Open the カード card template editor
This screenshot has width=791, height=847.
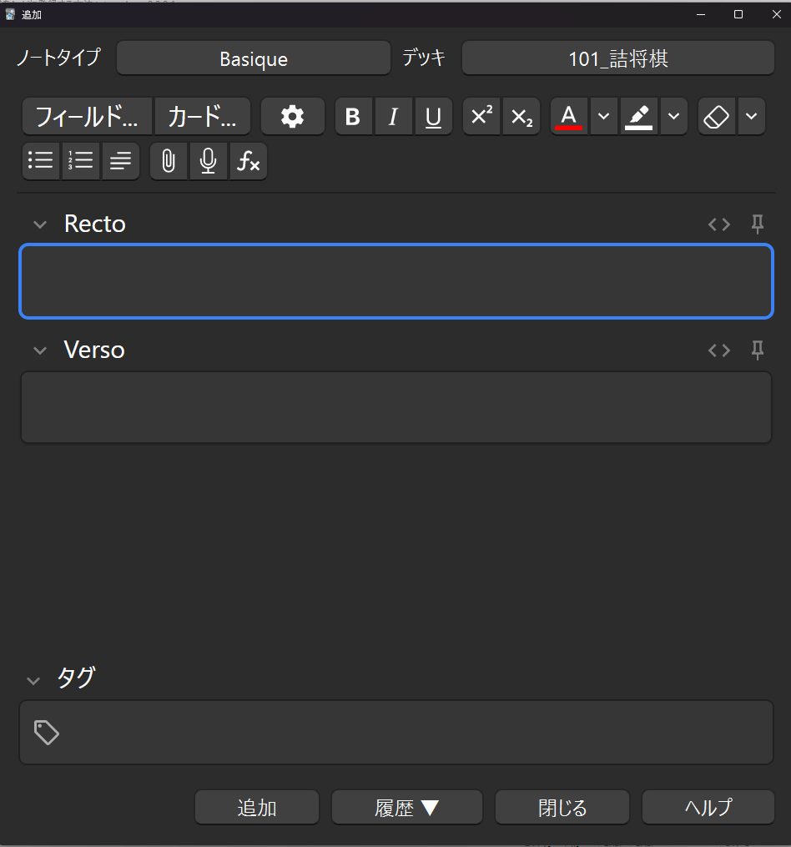(x=202, y=117)
